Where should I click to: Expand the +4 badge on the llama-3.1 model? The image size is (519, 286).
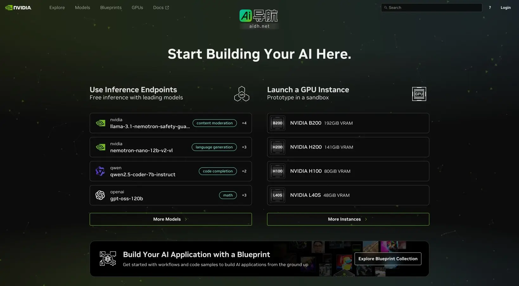pyautogui.click(x=244, y=123)
